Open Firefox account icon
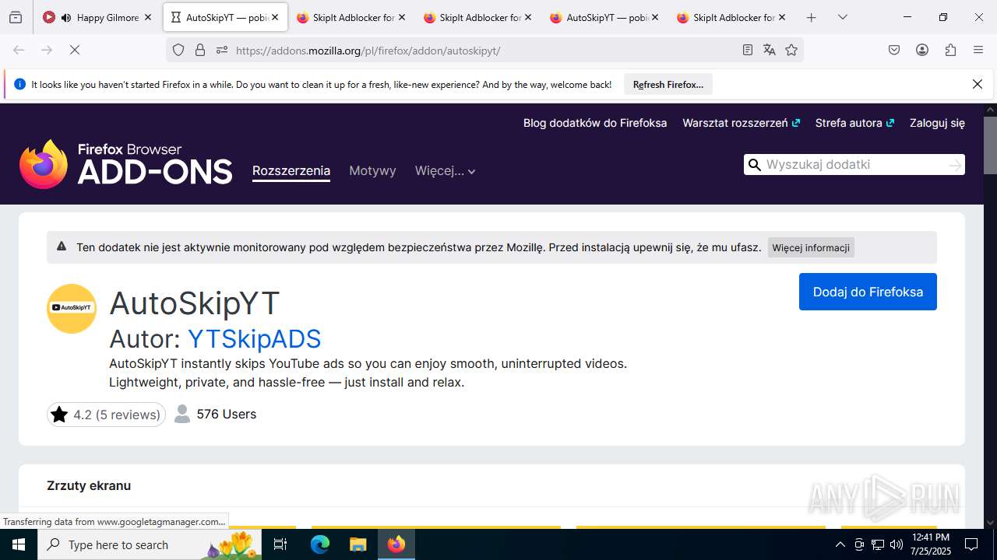 coord(922,50)
